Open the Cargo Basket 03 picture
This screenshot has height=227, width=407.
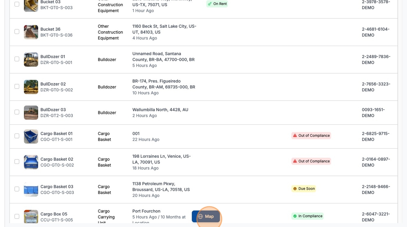coord(31,189)
